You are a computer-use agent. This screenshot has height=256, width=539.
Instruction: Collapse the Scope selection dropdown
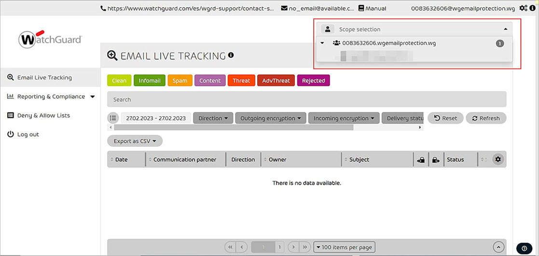pos(505,29)
